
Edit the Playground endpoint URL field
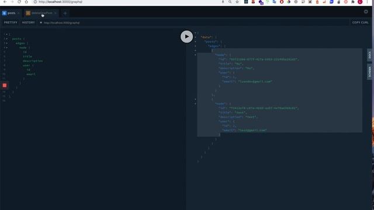click(x=194, y=23)
